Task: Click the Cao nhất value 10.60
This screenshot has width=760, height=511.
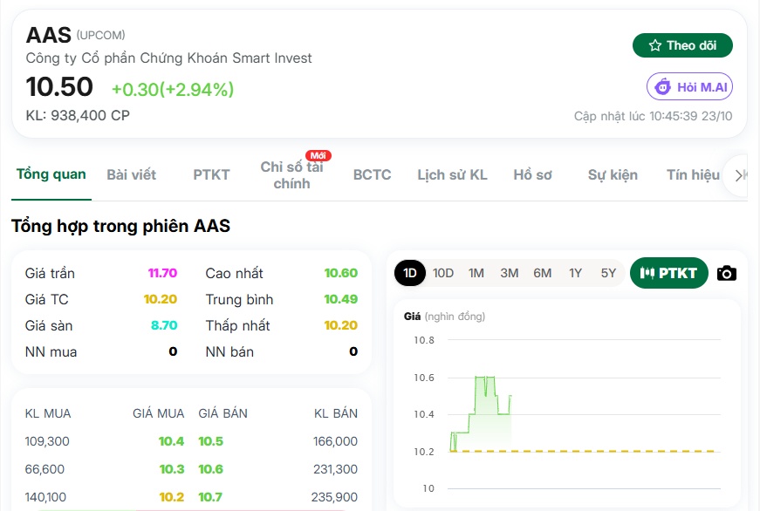Action: tap(341, 273)
